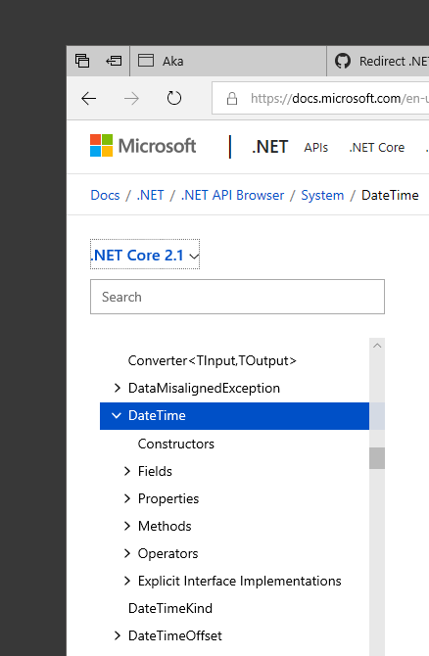
Task: Open the .NET Core menu item
Action: click(377, 148)
